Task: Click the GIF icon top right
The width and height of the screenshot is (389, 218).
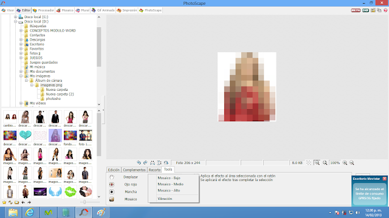Action: [365, 10]
